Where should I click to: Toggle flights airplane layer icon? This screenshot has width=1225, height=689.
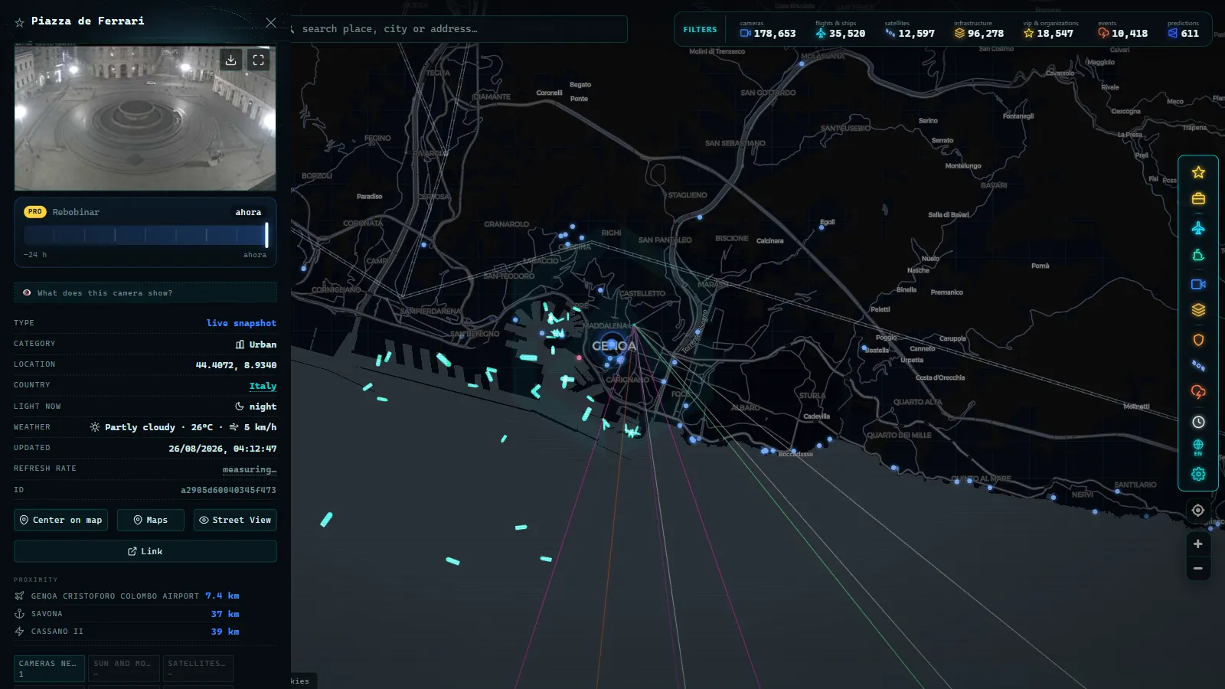coord(1198,228)
